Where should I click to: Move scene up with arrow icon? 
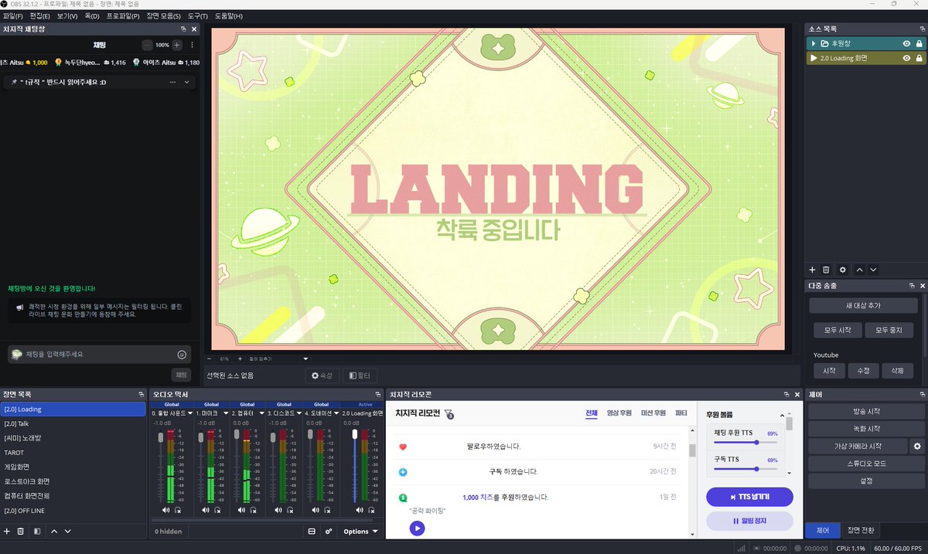pos(54,532)
